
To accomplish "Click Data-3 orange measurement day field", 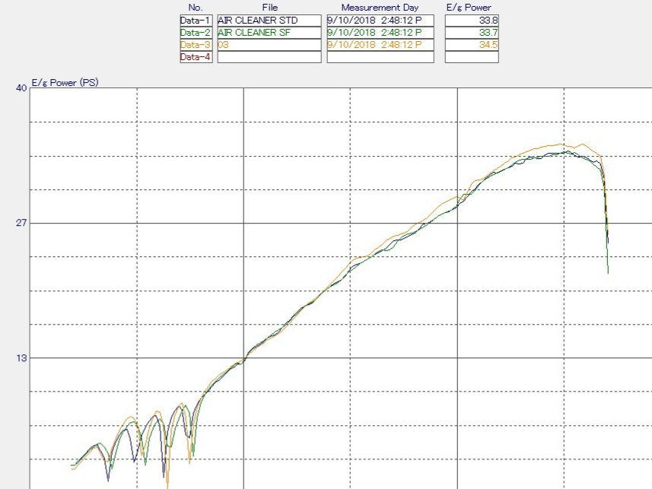I will [380, 45].
